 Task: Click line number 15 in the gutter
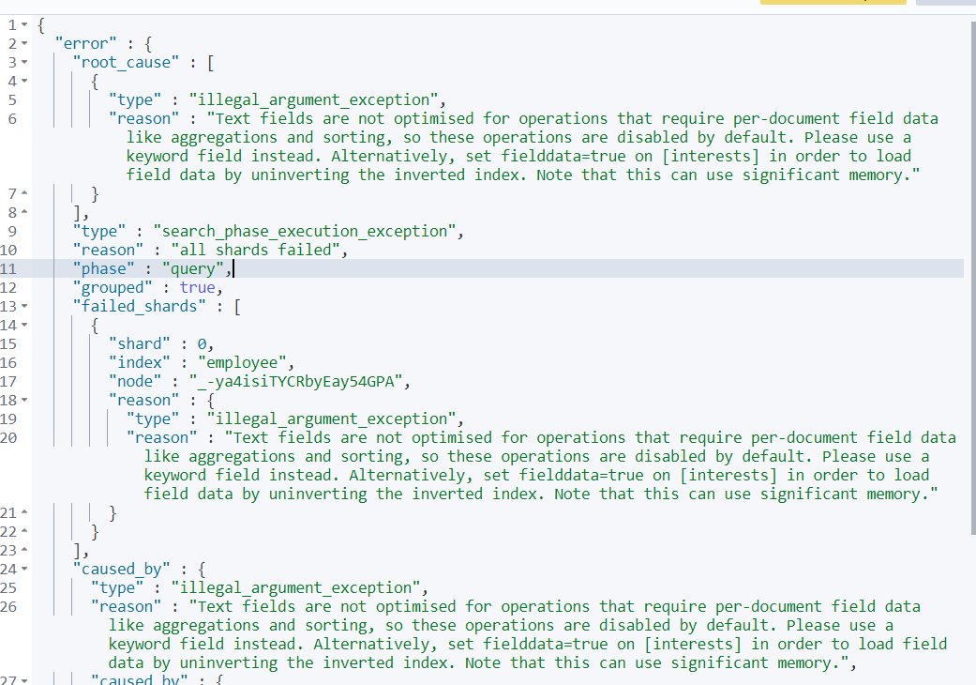pyautogui.click(x=11, y=343)
